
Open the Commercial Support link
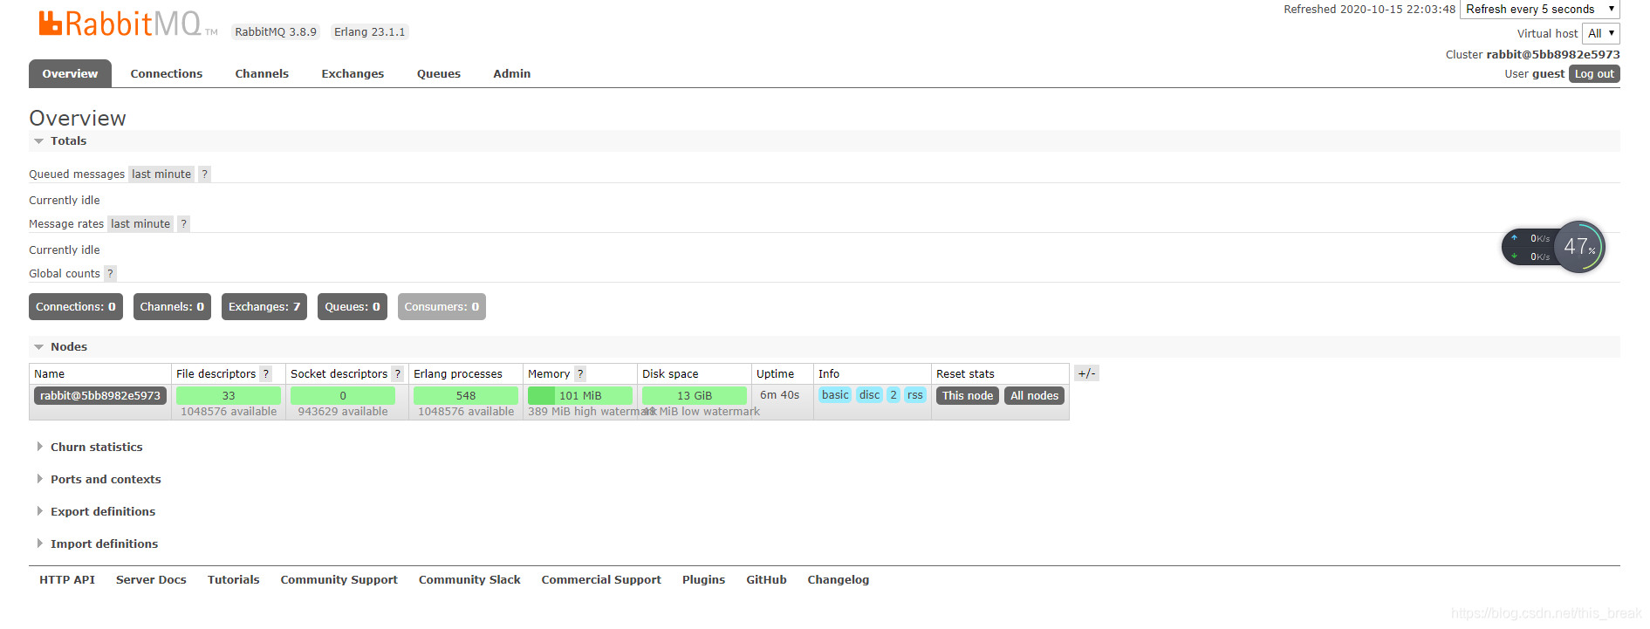(601, 580)
